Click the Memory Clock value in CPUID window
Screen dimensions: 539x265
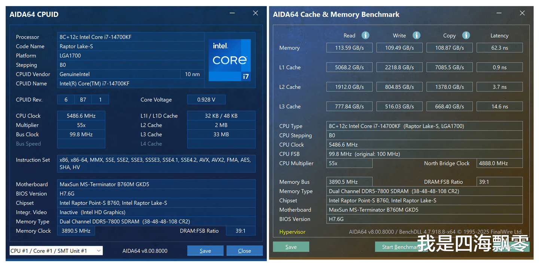click(76, 231)
